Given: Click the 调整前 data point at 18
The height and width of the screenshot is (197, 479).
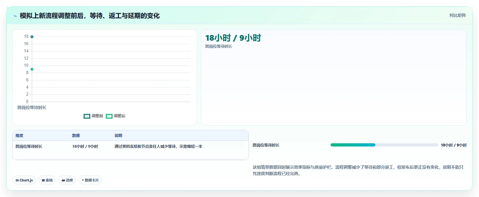Looking at the screenshot, I should pyautogui.click(x=32, y=37).
